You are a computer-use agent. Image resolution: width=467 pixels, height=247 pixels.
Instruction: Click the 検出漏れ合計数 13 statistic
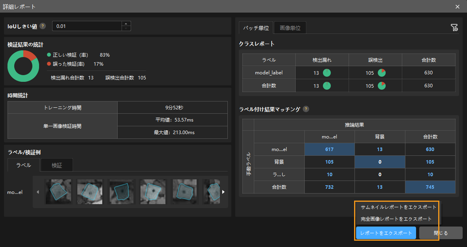pyautogui.click(x=72, y=78)
